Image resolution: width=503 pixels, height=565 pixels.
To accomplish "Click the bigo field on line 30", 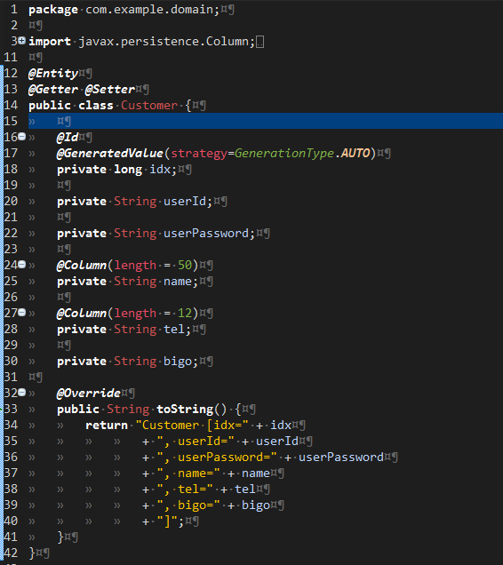I will [178, 361].
